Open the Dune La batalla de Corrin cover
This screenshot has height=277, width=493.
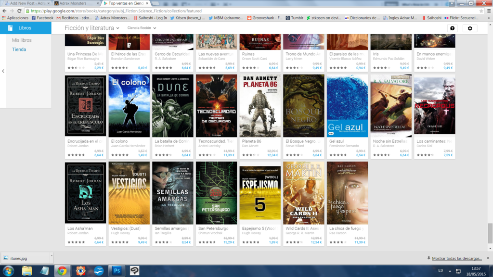(173, 106)
